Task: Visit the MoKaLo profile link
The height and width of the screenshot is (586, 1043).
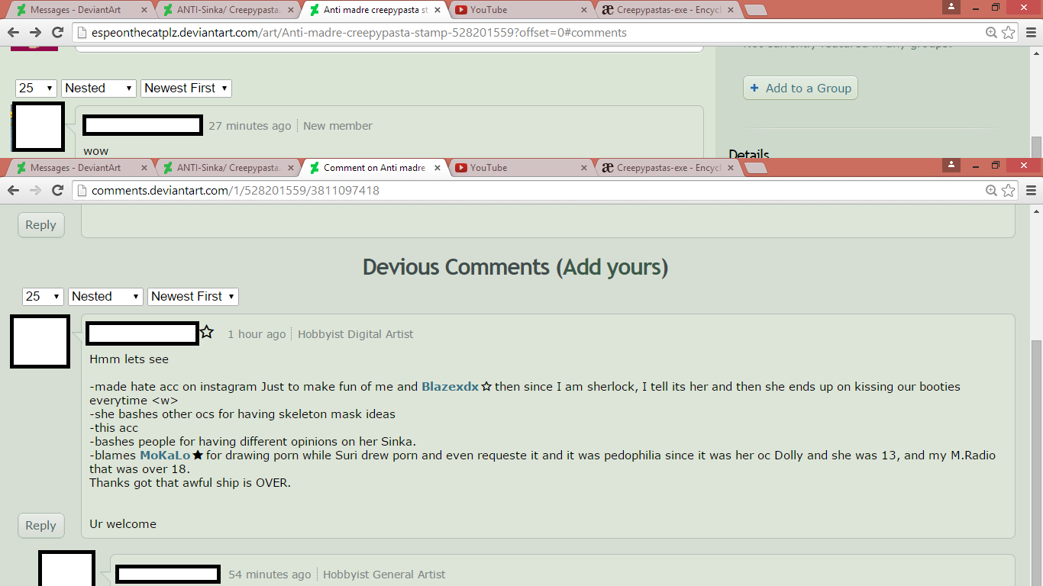Action: (x=165, y=456)
